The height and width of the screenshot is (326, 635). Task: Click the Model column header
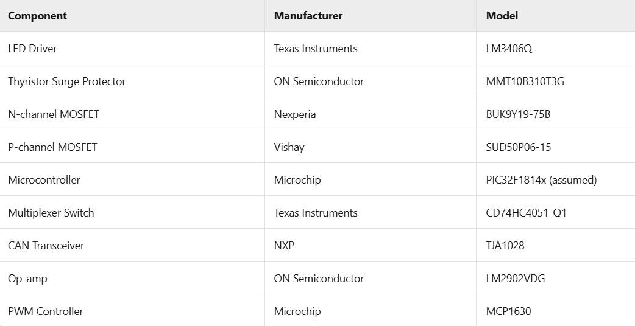point(502,16)
